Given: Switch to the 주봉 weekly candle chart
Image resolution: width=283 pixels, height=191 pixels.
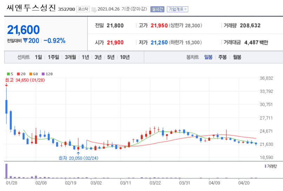Looking at the screenshot, I should pos(223,57).
